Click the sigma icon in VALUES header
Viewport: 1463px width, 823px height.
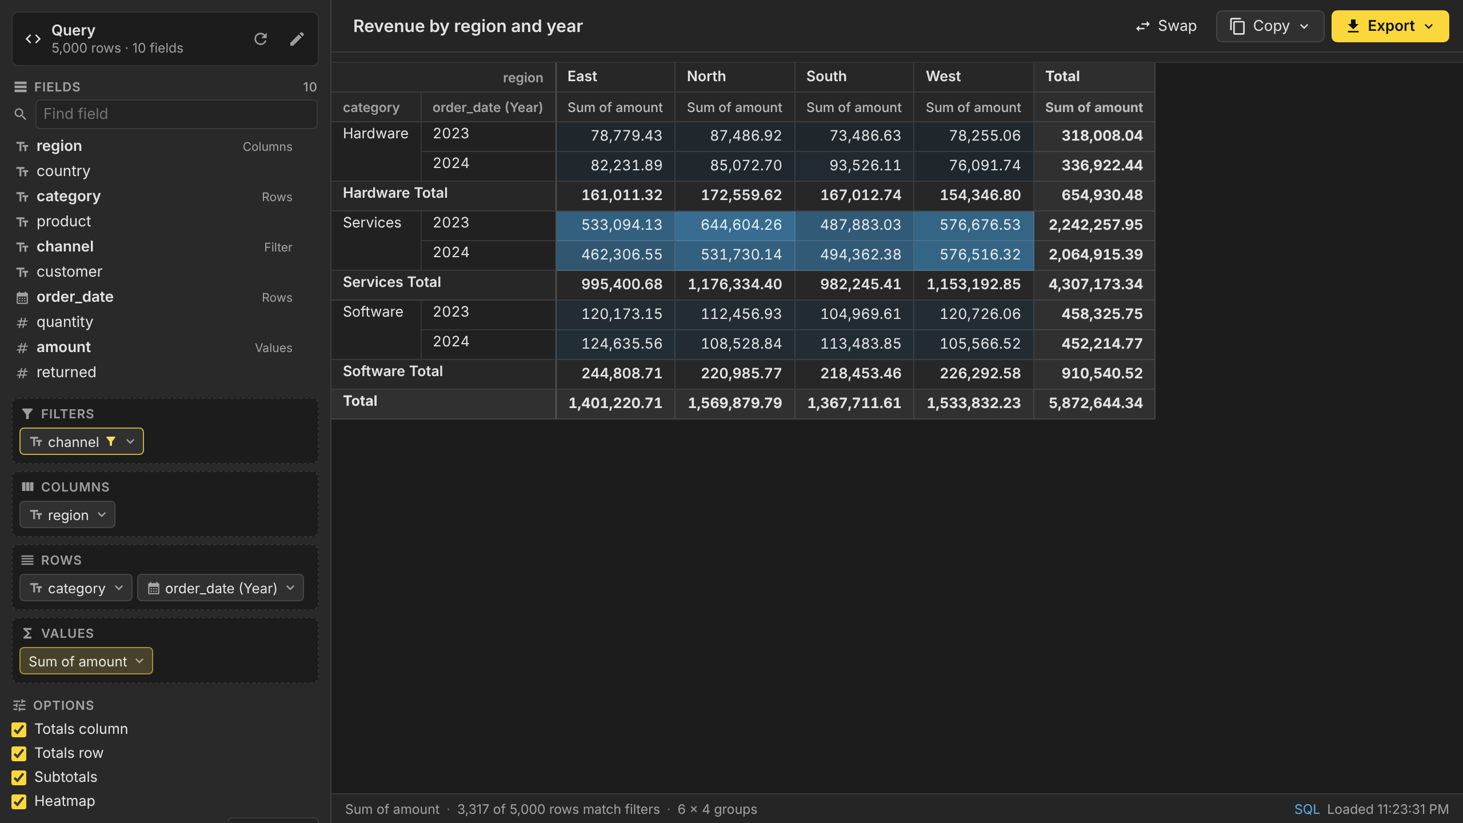(x=27, y=633)
